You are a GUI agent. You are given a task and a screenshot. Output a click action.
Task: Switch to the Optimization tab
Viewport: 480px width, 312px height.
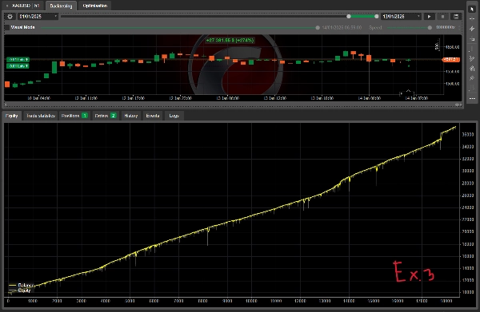coord(95,6)
